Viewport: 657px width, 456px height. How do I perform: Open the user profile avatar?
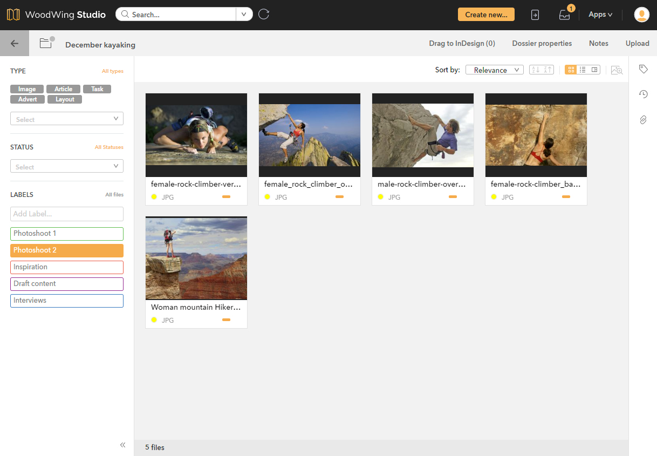(x=641, y=15)
